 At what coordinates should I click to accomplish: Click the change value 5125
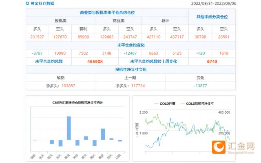[177, 53]
